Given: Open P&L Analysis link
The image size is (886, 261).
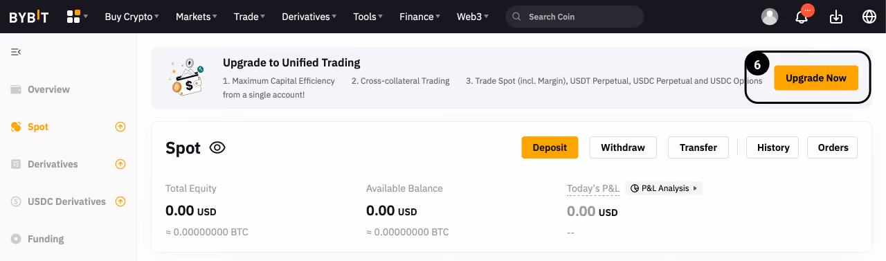Looking at the screenshot, I should tap(664, 188).
